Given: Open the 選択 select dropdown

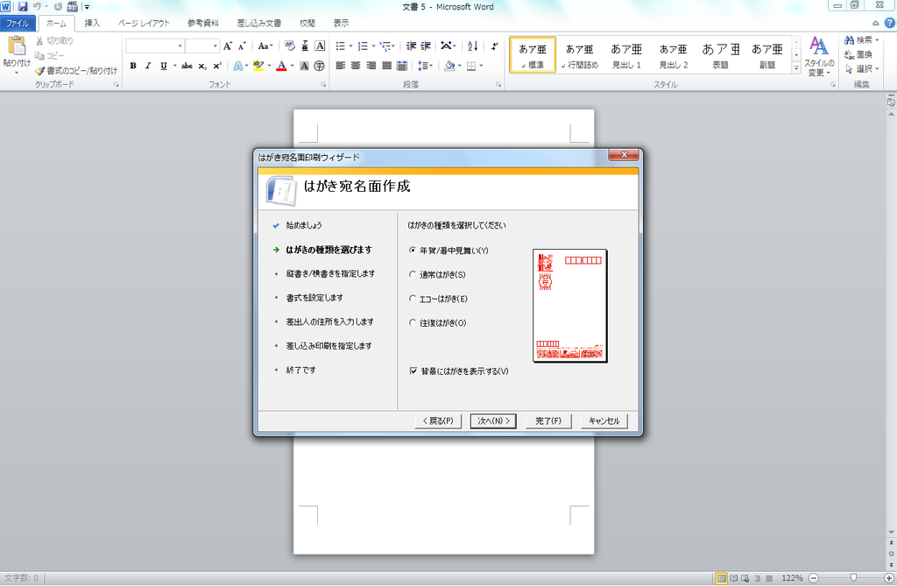Looking at the screenshot, I should tap(862, 68).
